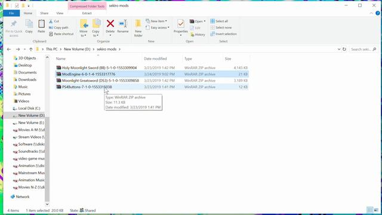The width and height of the screenshot is (382, 215).
Task: Switch to the Home ribbon tab
Action: [x=28, y=13]
